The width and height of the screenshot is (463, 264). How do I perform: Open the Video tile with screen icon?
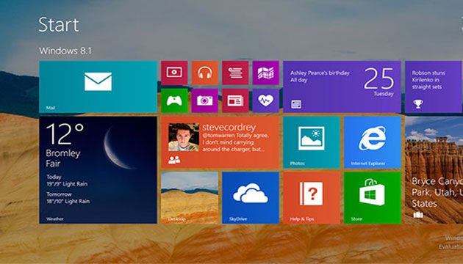click(x=174, y=73)
